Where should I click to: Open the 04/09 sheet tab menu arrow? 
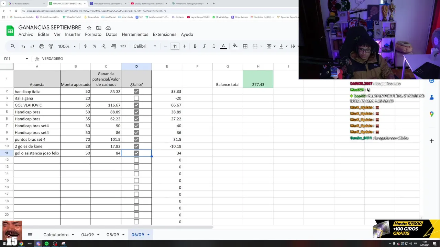tap(98, 235)
